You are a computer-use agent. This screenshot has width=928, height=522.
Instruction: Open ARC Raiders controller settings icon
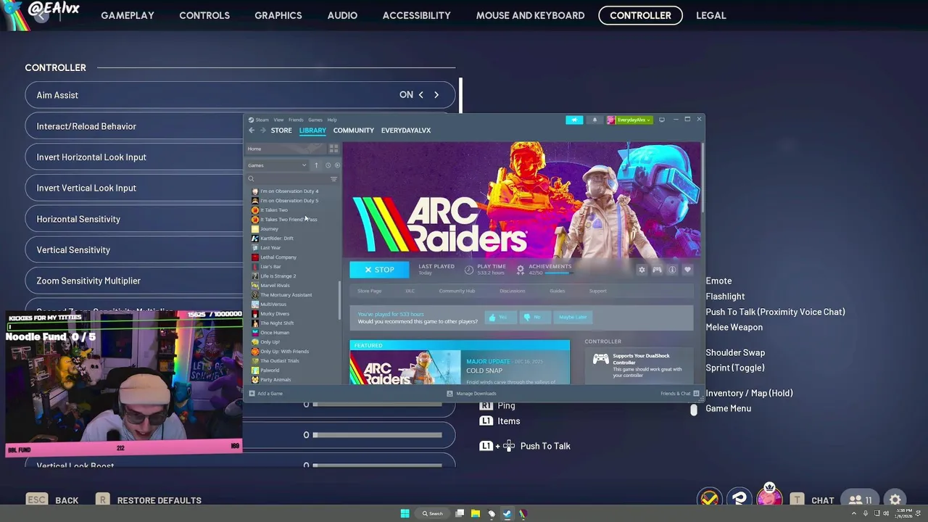[x=657, y=270]
